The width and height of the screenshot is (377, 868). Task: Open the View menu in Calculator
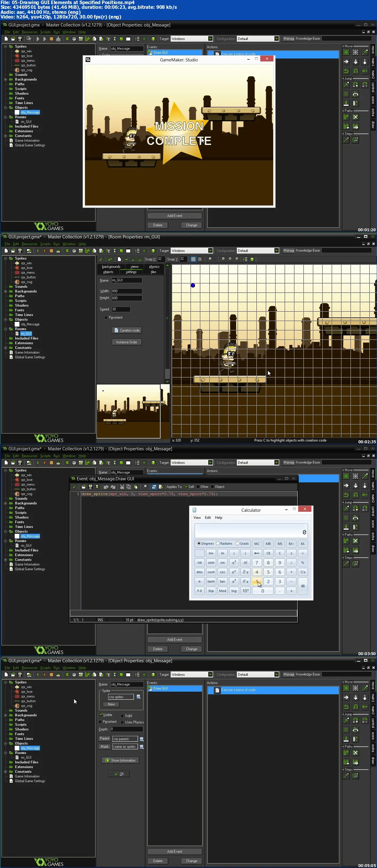click(197, 518)
